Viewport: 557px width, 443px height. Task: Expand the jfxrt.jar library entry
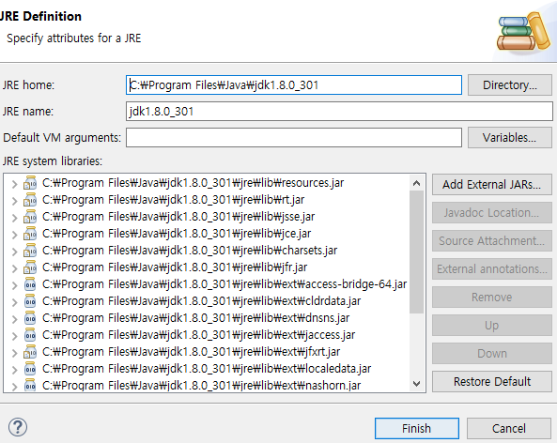[14, 353]
